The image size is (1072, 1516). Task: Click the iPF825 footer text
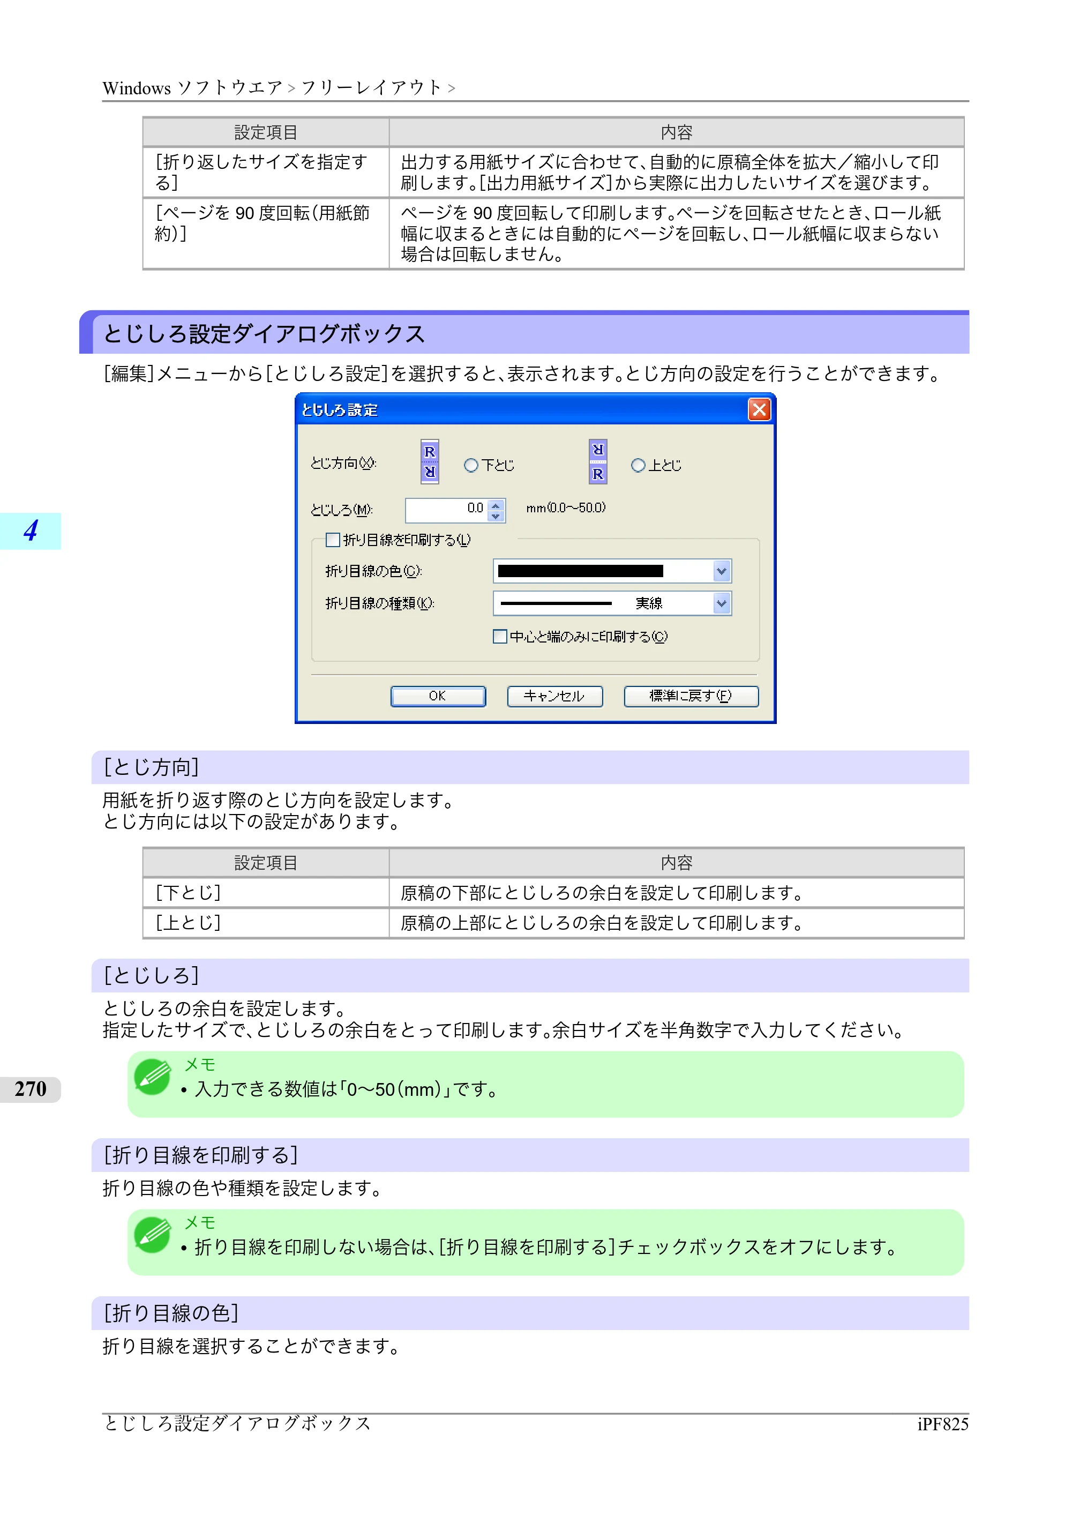click(943, 1424)
